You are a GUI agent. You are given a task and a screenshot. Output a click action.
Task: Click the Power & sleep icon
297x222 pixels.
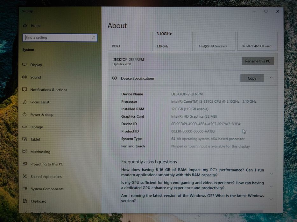click(25, 114)
